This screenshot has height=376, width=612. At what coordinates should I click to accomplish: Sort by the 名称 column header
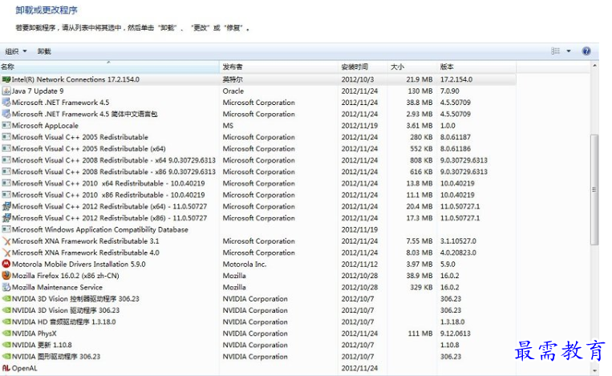[x=110, y=67]
